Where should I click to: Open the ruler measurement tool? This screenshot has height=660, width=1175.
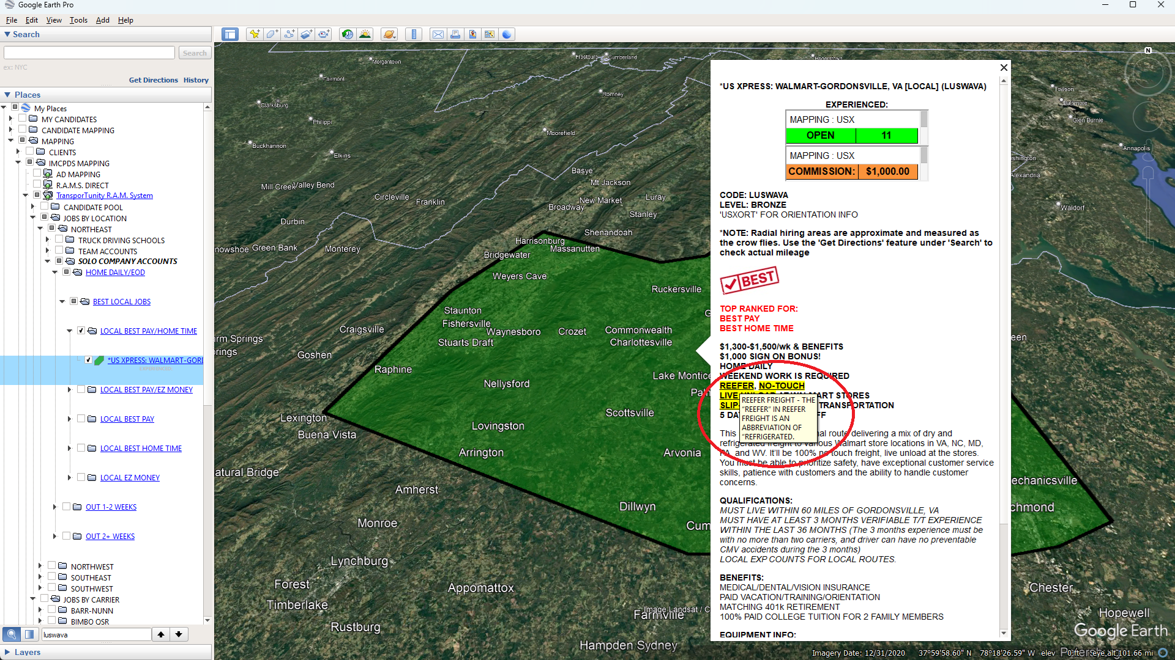point(414,34)
